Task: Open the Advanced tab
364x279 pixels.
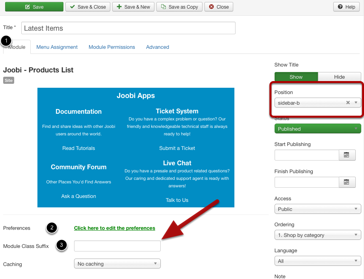Action: pos(158,47)
